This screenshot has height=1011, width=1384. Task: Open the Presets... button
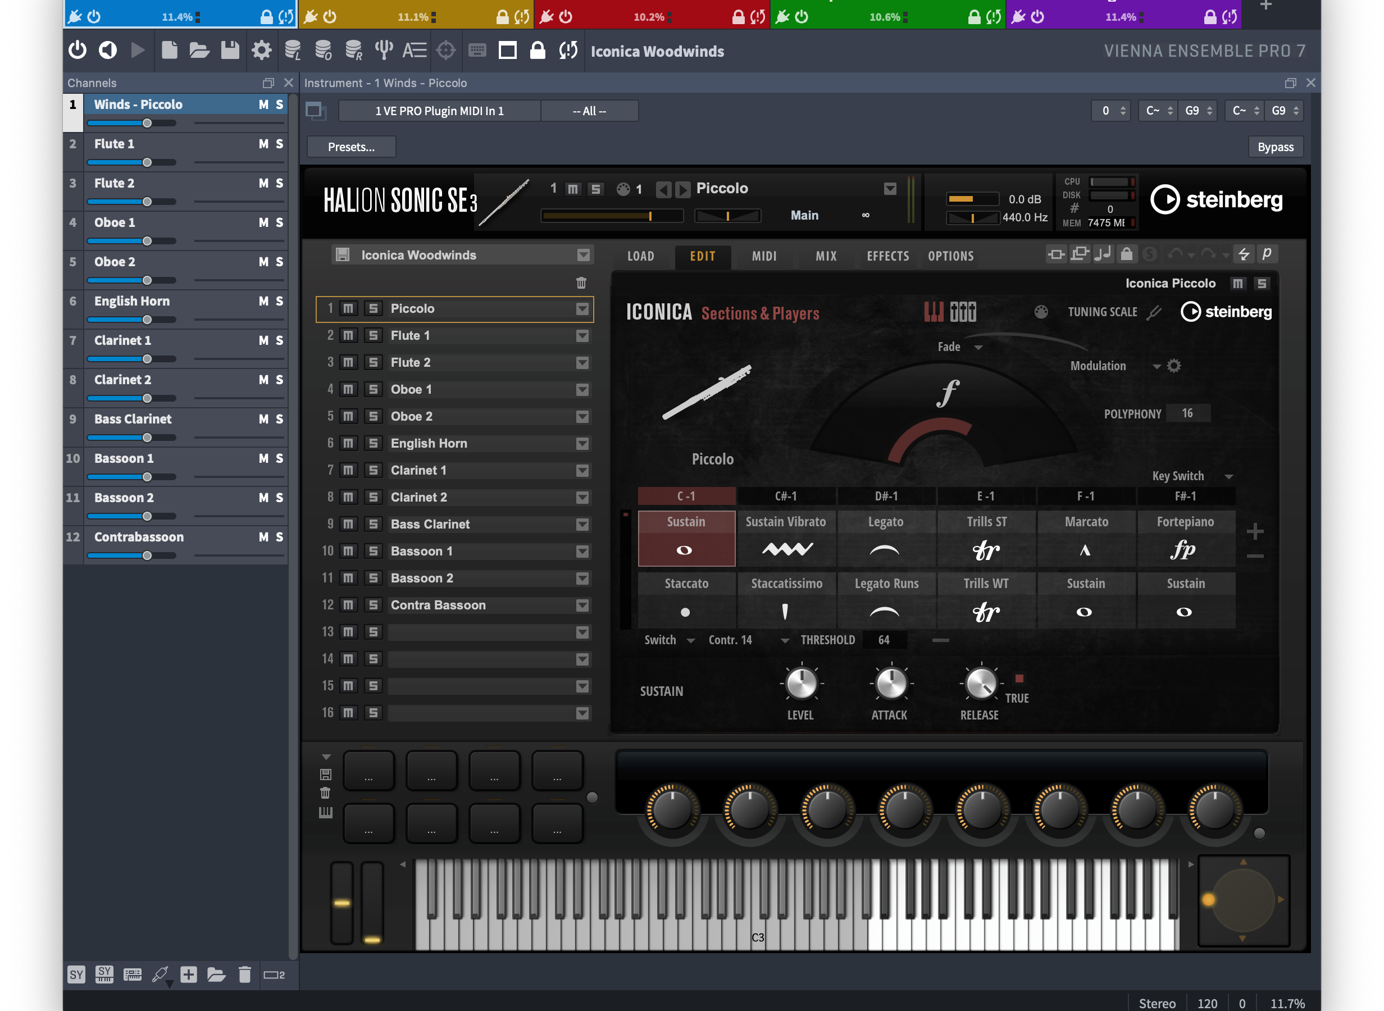pyautogui.click(x=351, y=147)
